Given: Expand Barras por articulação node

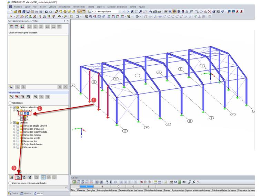Looking at the screenshot, I should [14, 129].
